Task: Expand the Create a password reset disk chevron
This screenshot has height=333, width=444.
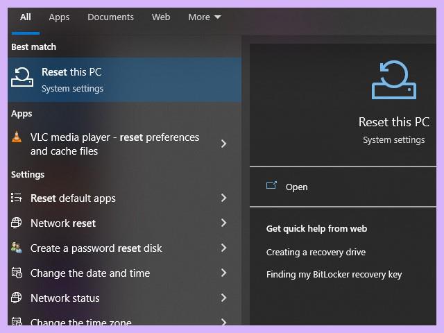Action: coord(223,248)
